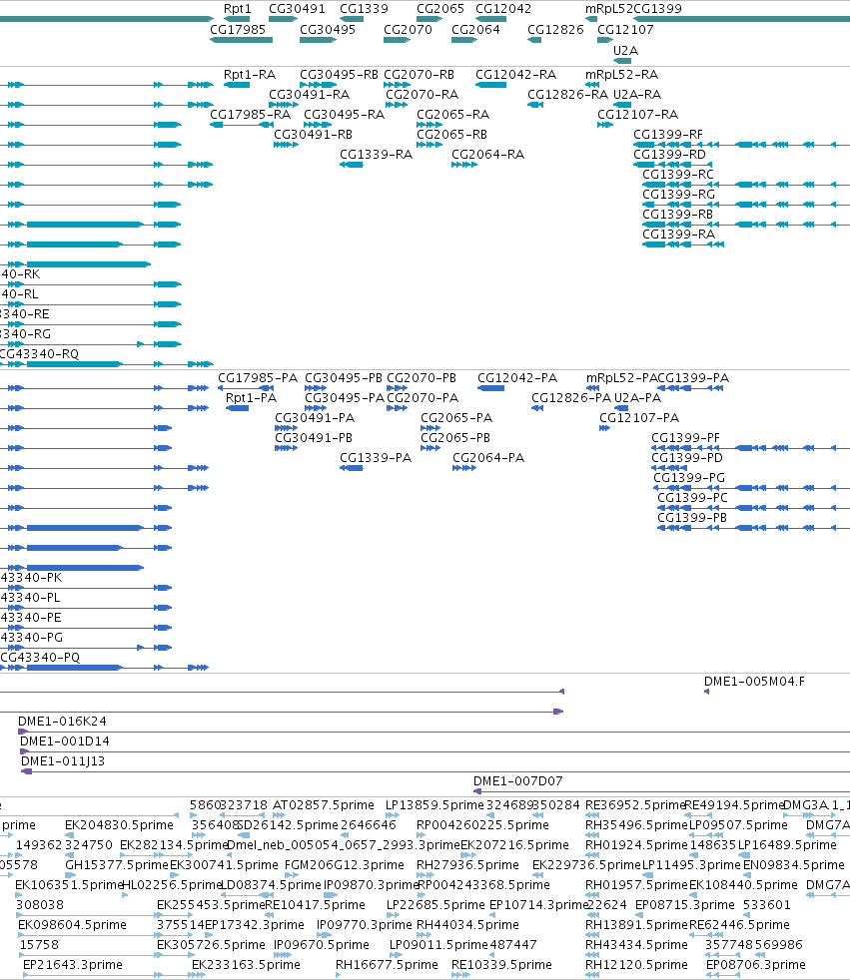Select BAC clone DME1-011J13
This screenshot has width=850, height=980.
tap(63, 761)
